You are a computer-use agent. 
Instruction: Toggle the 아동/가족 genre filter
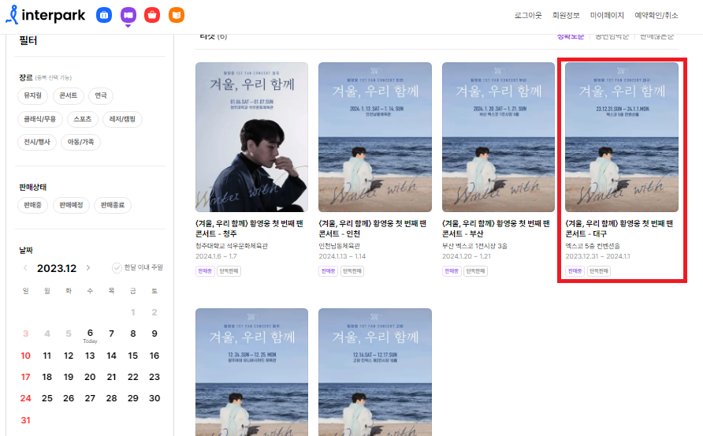point(80,142)
